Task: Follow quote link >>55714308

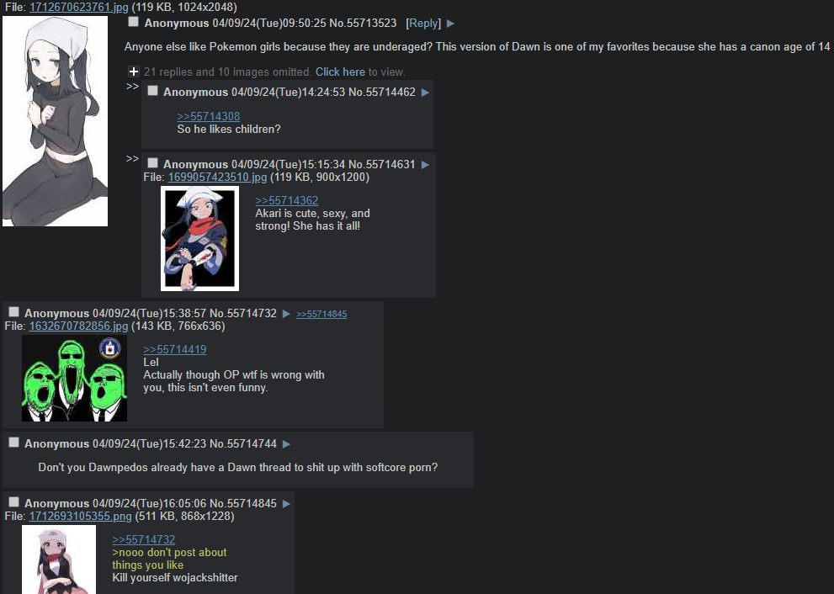Action: click(209, 116)
